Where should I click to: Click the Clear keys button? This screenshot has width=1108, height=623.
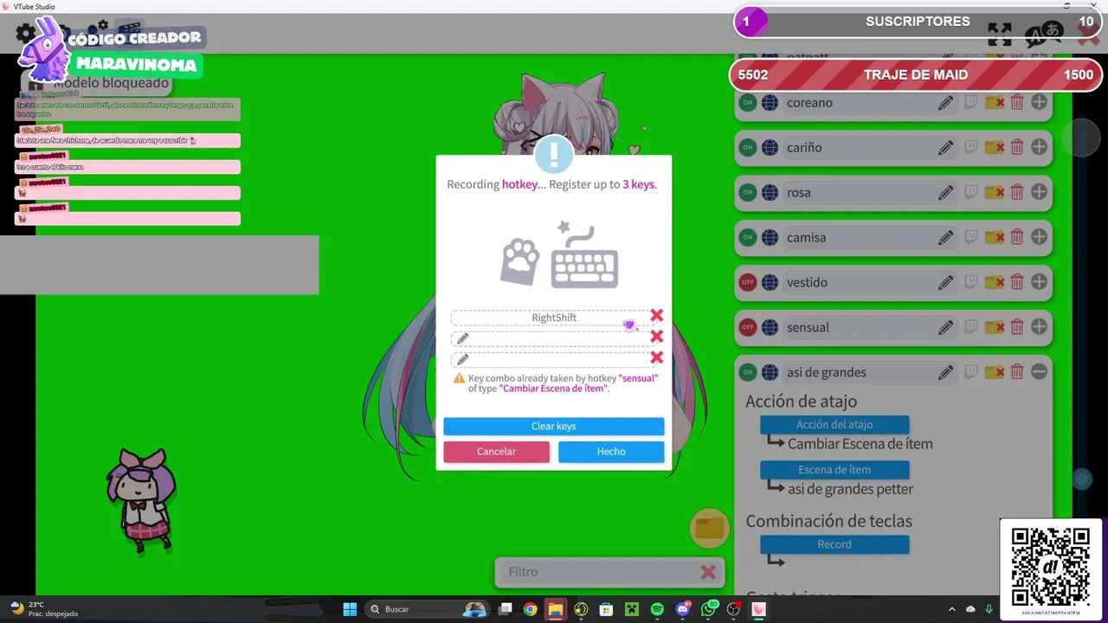(x=554, y=427)
